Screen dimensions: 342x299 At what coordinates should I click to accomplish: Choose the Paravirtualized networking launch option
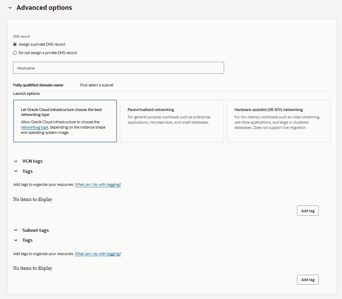(172, 121)
